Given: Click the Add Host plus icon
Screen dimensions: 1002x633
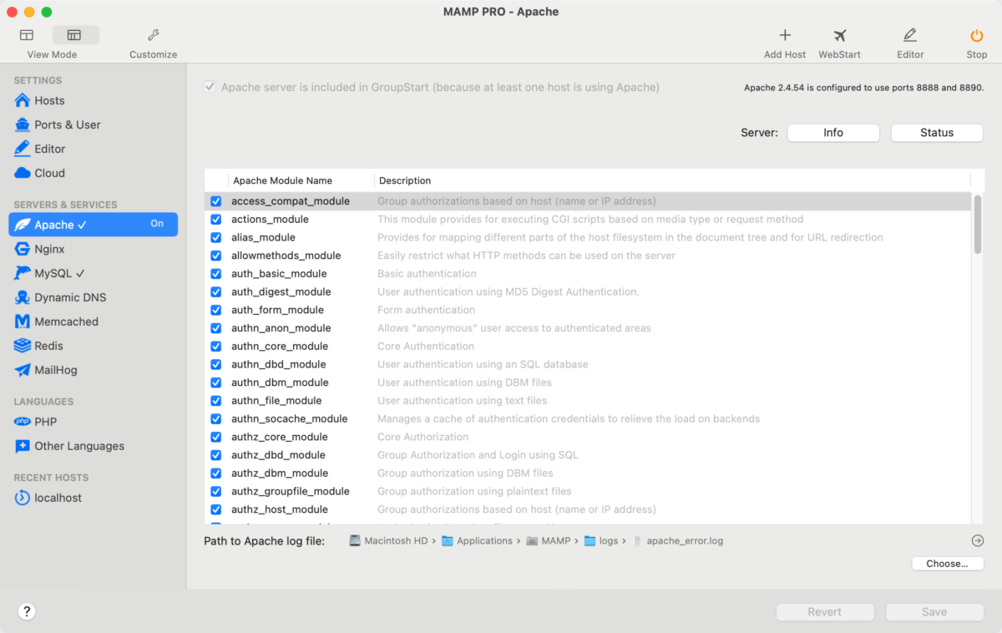Looking at the screenshot, I should point(785,35).
